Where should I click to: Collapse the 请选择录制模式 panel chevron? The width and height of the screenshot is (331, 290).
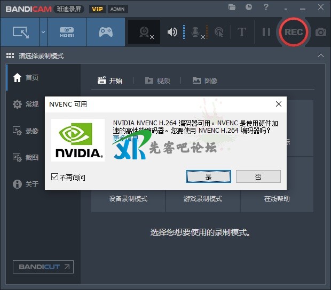[x=320, y=55]
